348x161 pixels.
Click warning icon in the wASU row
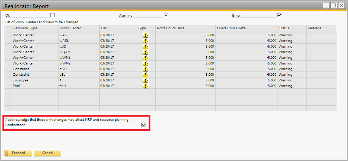click(145, 41)
